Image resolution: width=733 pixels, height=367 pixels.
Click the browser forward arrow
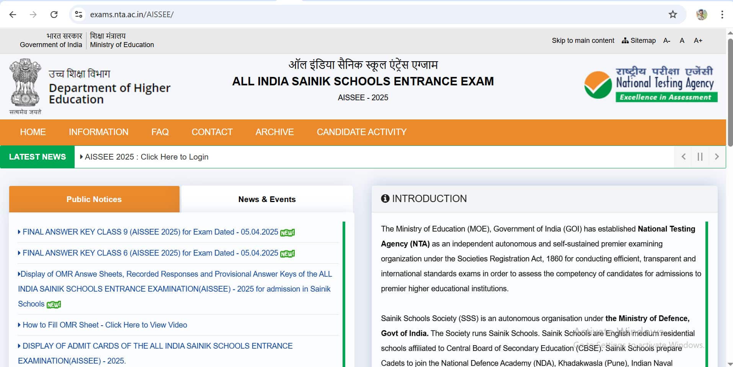pyautogui.click(x=33, y=15)
